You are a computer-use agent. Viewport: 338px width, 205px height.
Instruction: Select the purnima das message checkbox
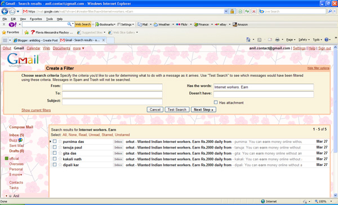(55, 141)
